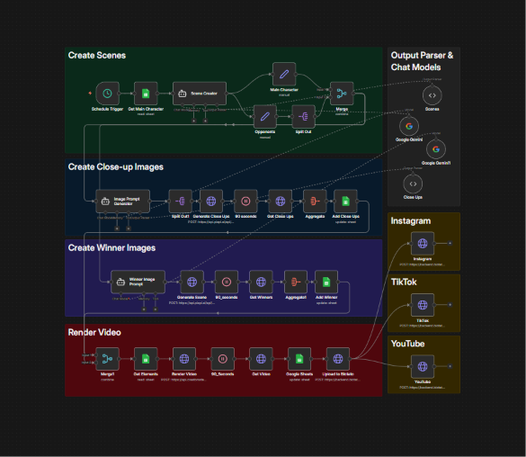This screenshot has width=526, height=457.
Task: Open the Instagram HTTP request node
Action: pos(423,243)
